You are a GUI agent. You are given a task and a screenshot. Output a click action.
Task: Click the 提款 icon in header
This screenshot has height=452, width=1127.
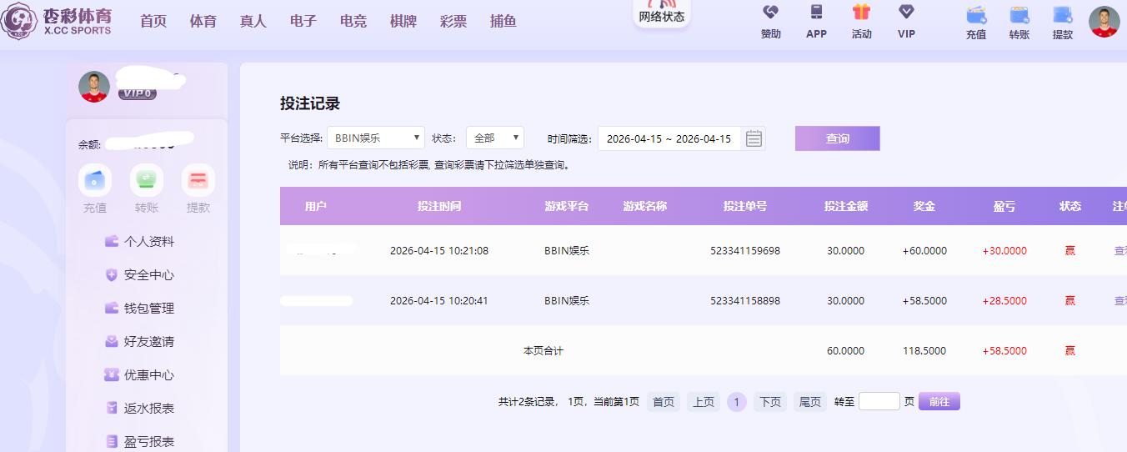pyautogui.click(x=1062, y=15)
